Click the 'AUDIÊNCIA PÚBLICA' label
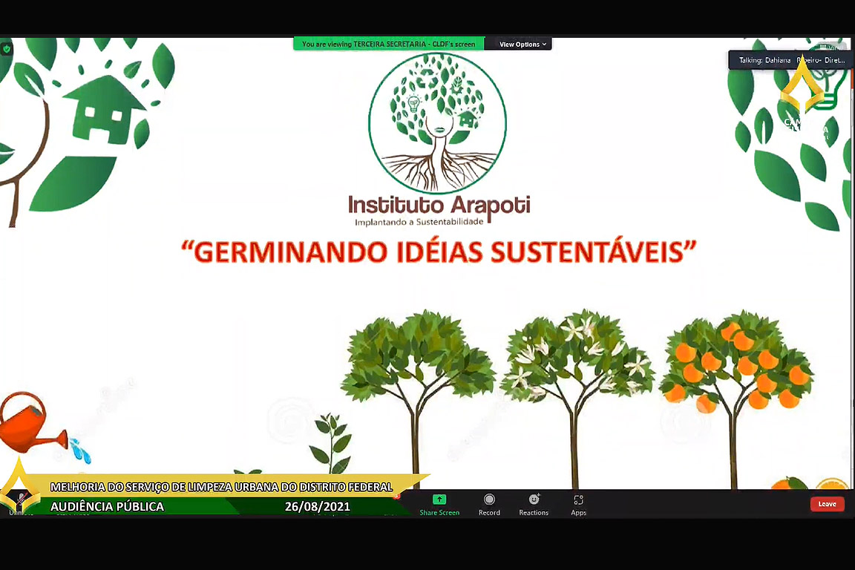 click(107, 507)
